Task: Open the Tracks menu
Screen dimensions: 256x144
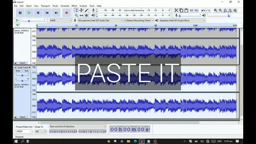Action: pos(55,6)
